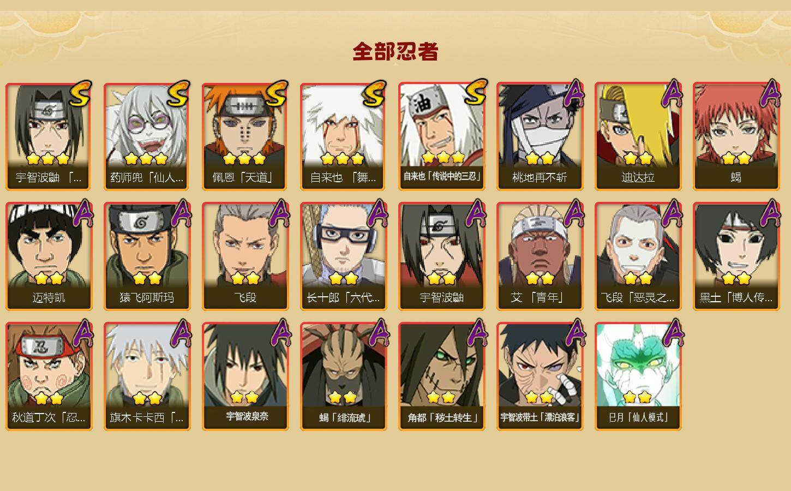Select the 佩恩「天道」 ninja card
This screenshot has height=491, width=791.
[245, 136]
